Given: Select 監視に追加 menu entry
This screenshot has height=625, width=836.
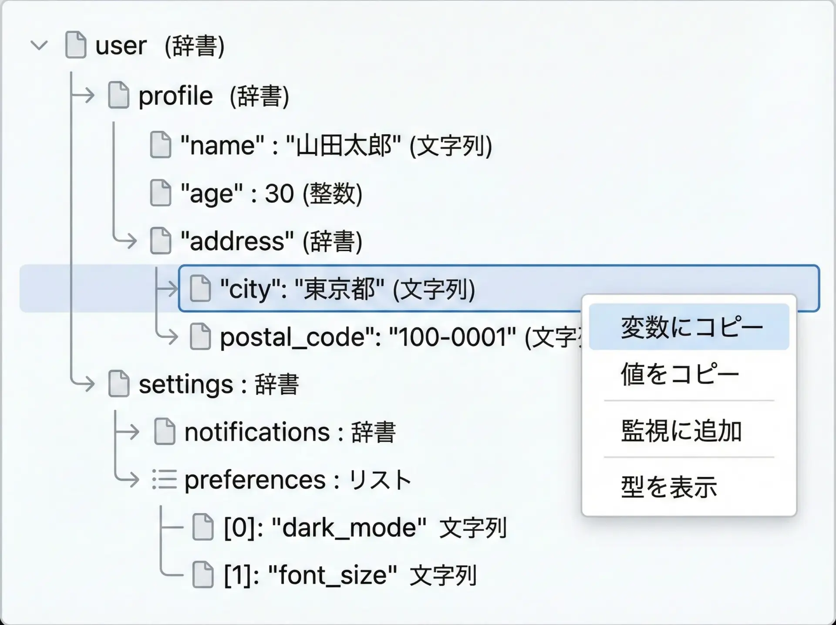Looking at the screenshot, I should point(681,431).
